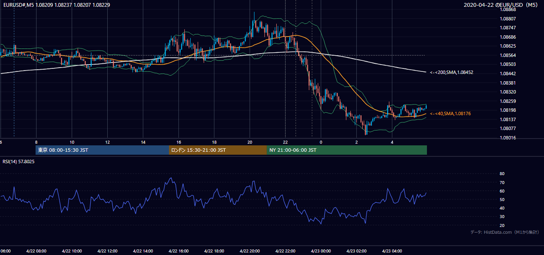Click price level 1.08807 on the axis

(507, 19)
